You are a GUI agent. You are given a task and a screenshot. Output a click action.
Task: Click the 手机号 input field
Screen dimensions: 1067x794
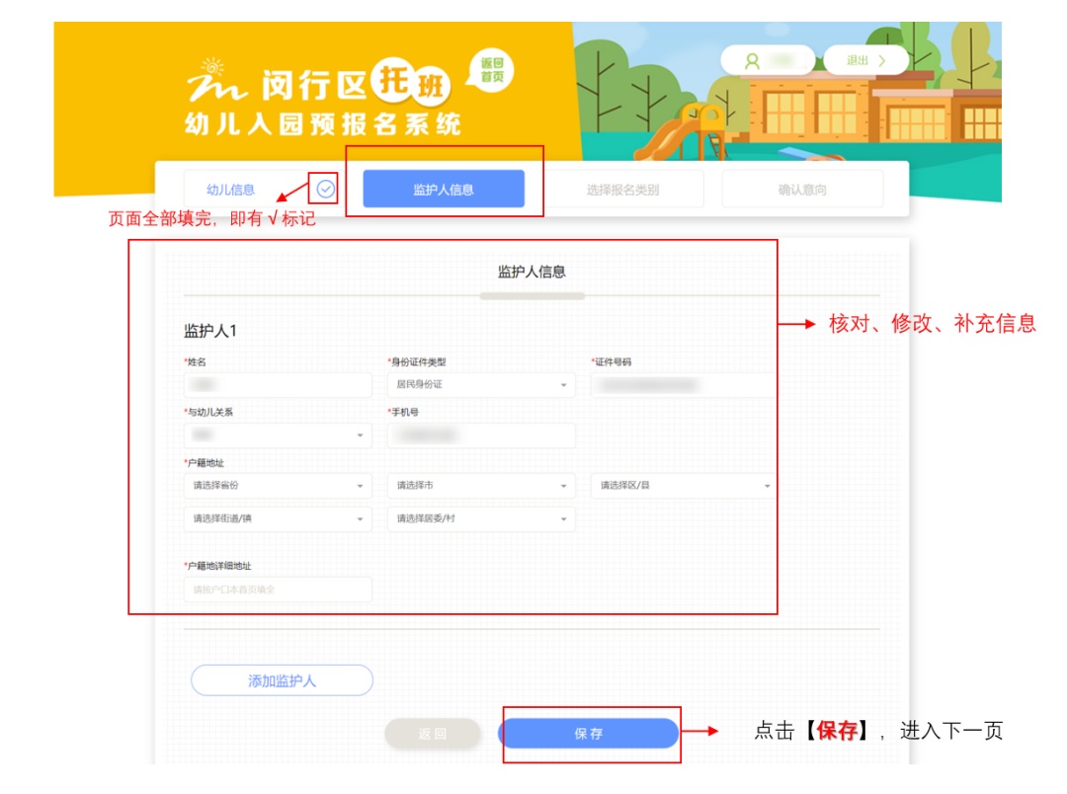[481, 436]
